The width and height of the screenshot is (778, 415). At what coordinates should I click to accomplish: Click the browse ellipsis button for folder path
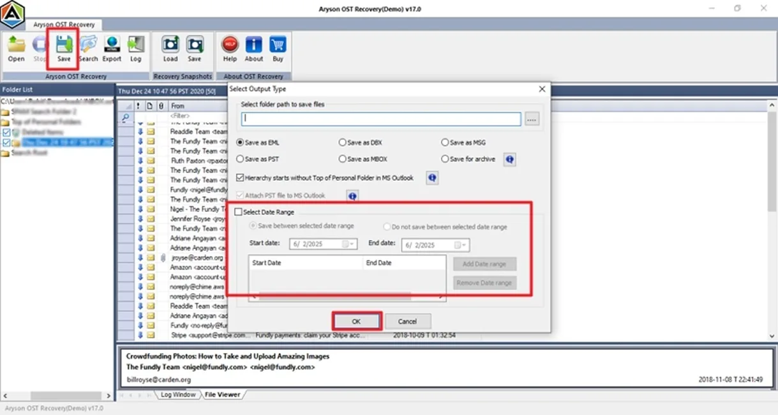tap(532, 119)
